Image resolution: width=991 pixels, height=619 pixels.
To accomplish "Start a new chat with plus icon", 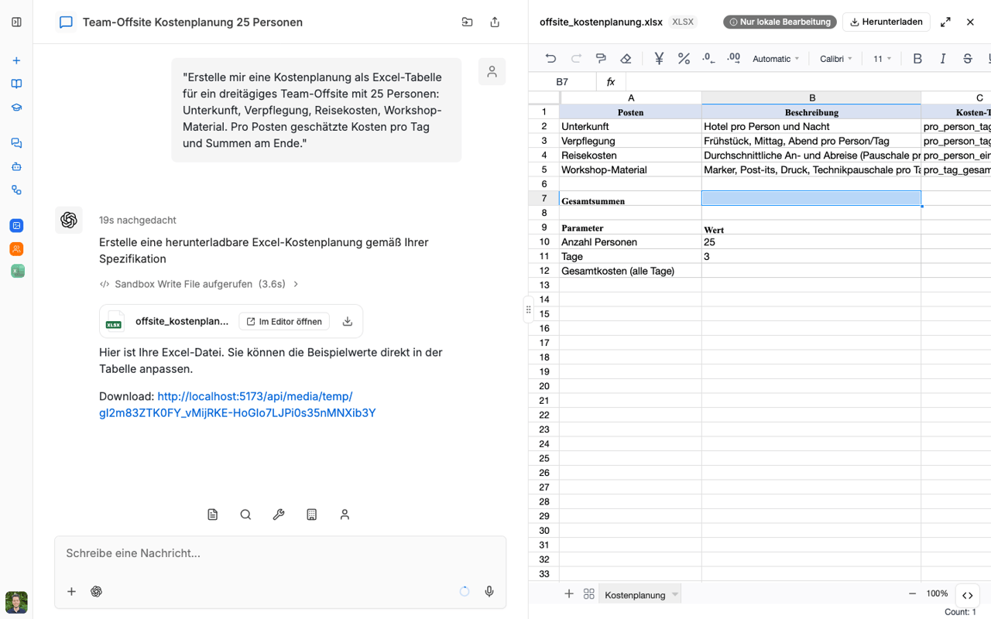I will (x=16, y=60).
